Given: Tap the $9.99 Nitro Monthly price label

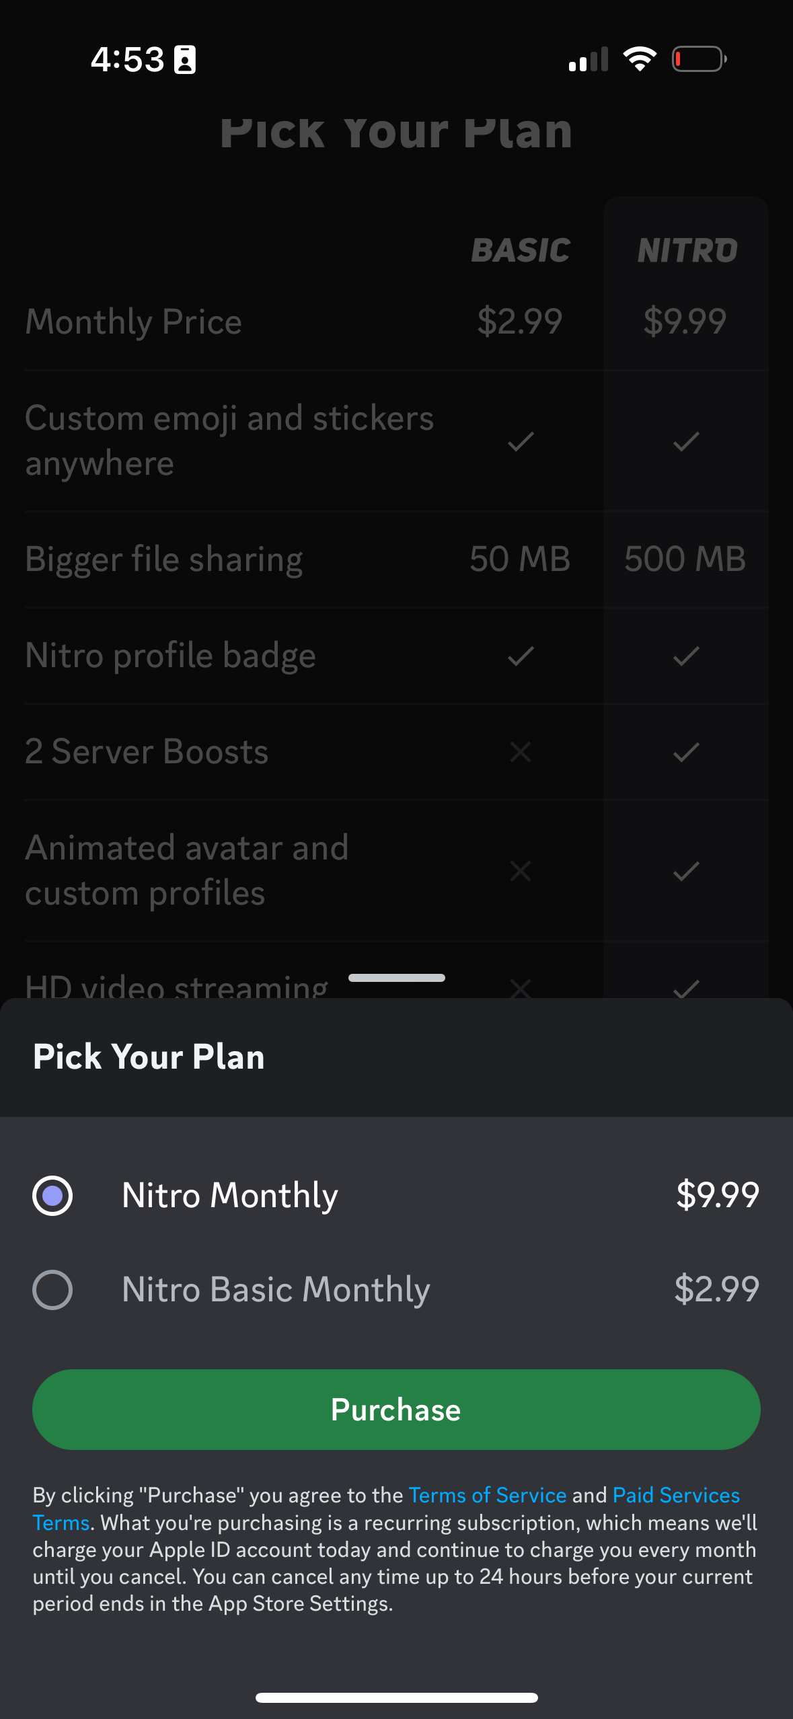Looking at the screenshot, I should (717, 1196).
